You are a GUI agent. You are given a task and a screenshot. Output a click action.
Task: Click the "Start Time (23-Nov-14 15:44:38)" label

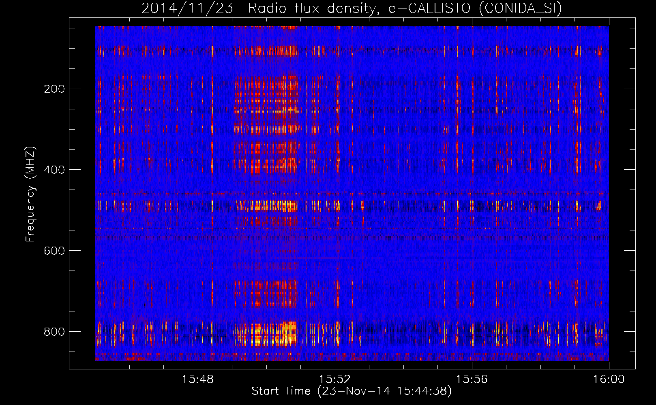pos(352,391)
